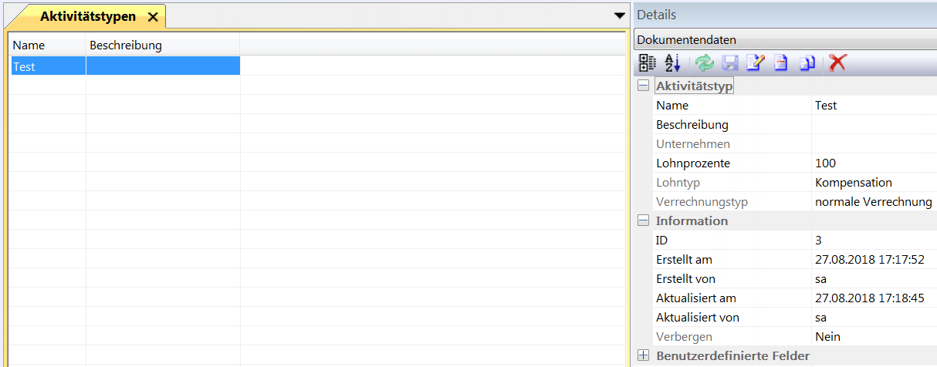
Task: Sort by the Name column header
Action: pos(46,45)
